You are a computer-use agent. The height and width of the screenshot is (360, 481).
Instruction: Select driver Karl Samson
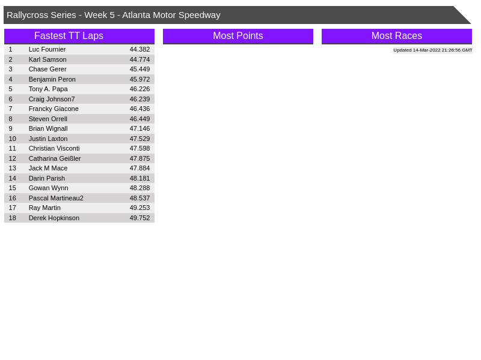47,59
